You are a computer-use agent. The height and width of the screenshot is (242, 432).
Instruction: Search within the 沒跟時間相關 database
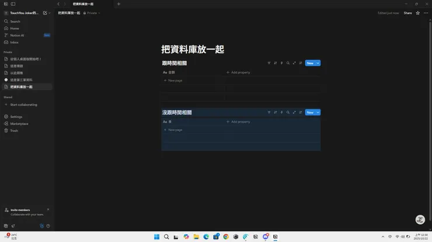(x=288, y=112)
